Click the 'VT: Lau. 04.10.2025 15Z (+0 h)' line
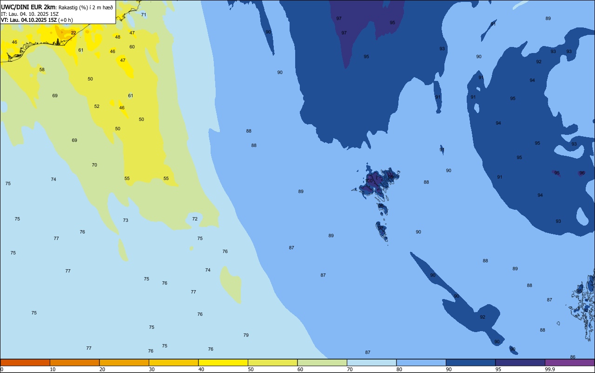This screenshot has height=373, width=595. click(x=37, y=20)
